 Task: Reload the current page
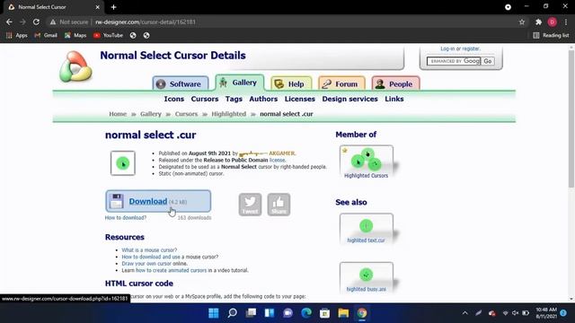36,22
